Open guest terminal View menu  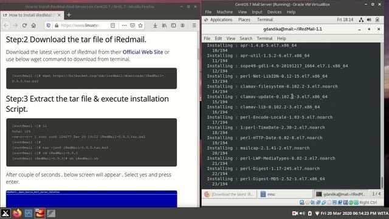(x=230, y=38)
